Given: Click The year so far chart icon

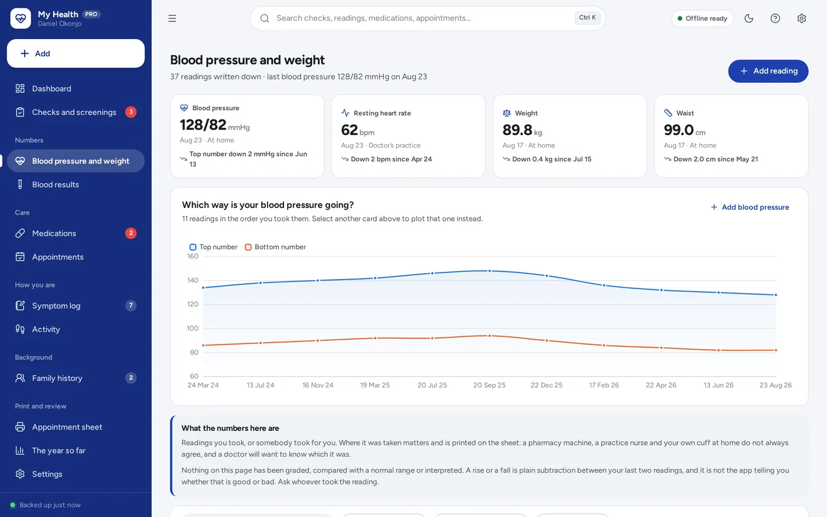Looking at the screenshot, I should [20, 450].
